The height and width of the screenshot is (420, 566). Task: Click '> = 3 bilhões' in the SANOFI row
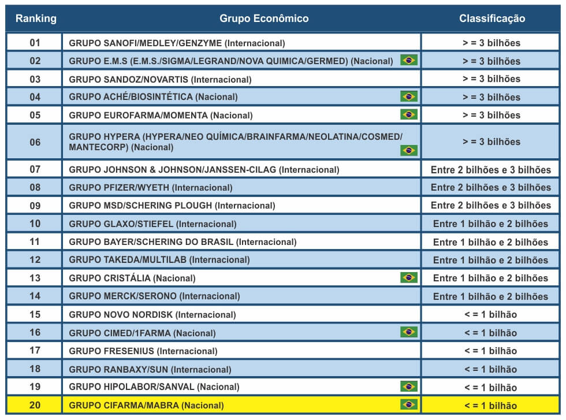tap(491, 43)
